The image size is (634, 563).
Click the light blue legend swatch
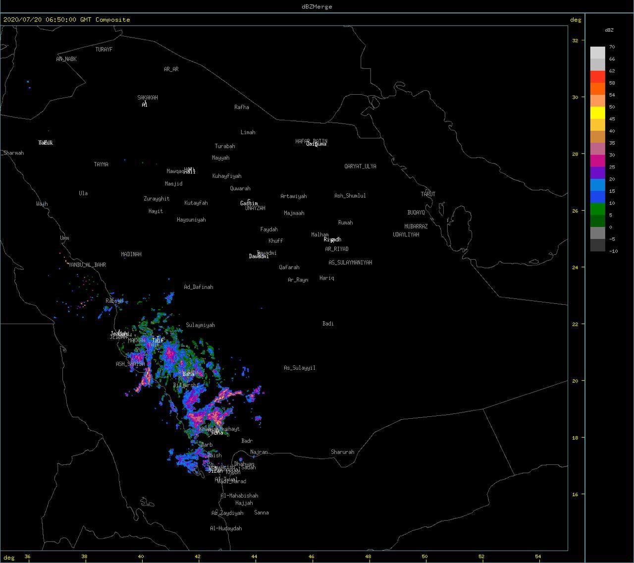pyautogui.click(x=598, y=185)
